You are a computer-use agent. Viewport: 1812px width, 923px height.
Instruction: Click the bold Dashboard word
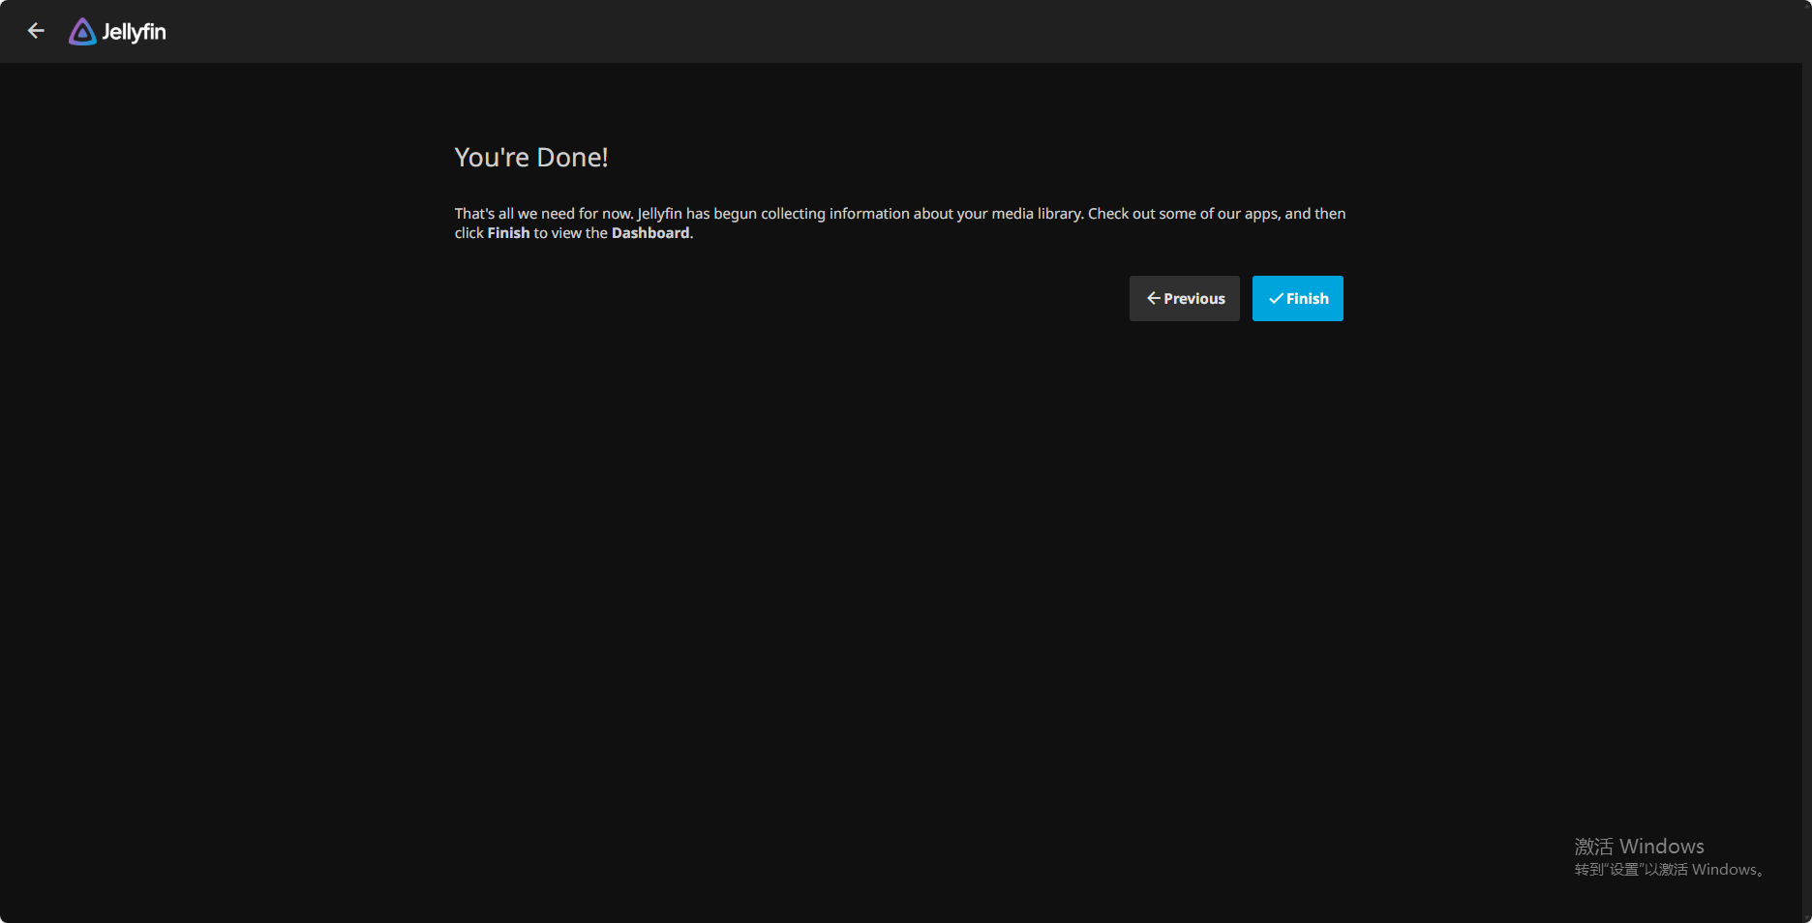pos(650,233)
